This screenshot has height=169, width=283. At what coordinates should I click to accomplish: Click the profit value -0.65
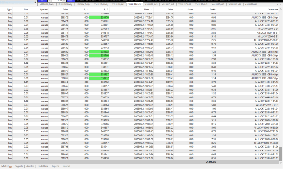click(x=213, y=155)
